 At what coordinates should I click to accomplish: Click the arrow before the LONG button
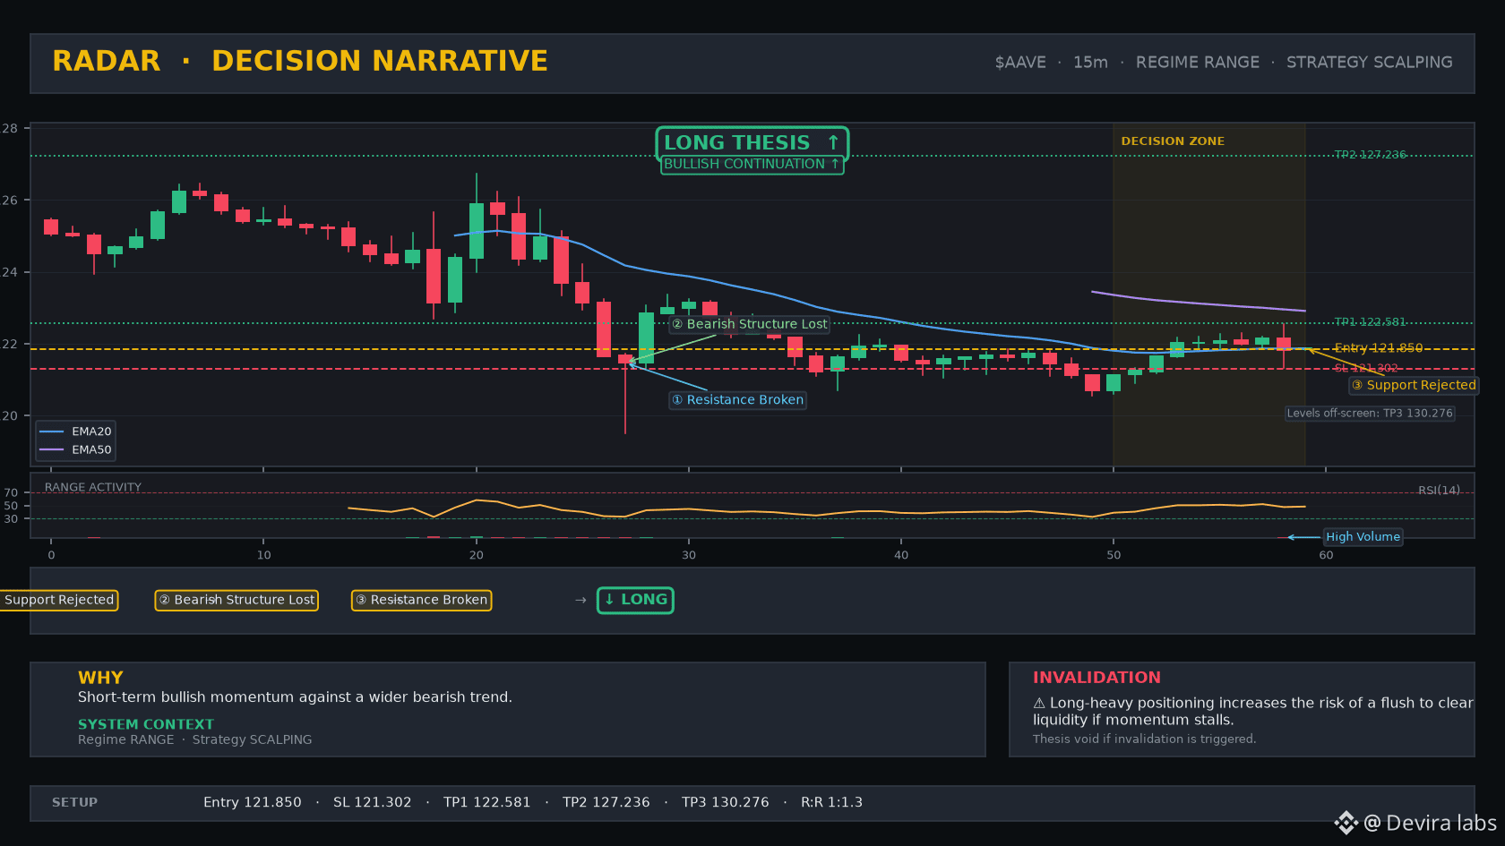(580, 600)
